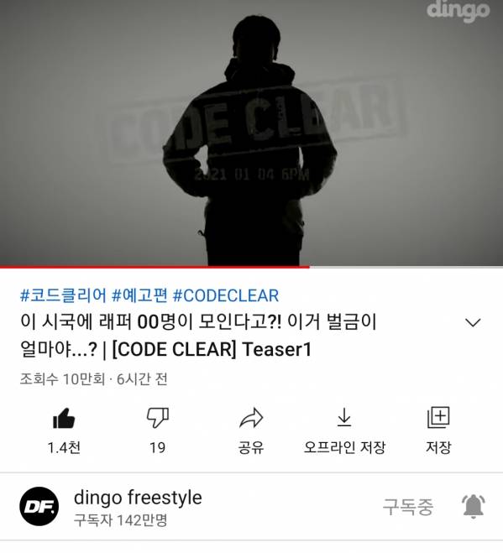This screenshot has height=553, width=503.
Task: Tap the dingo freestyle channel name
Action: (x=138, y=498)
